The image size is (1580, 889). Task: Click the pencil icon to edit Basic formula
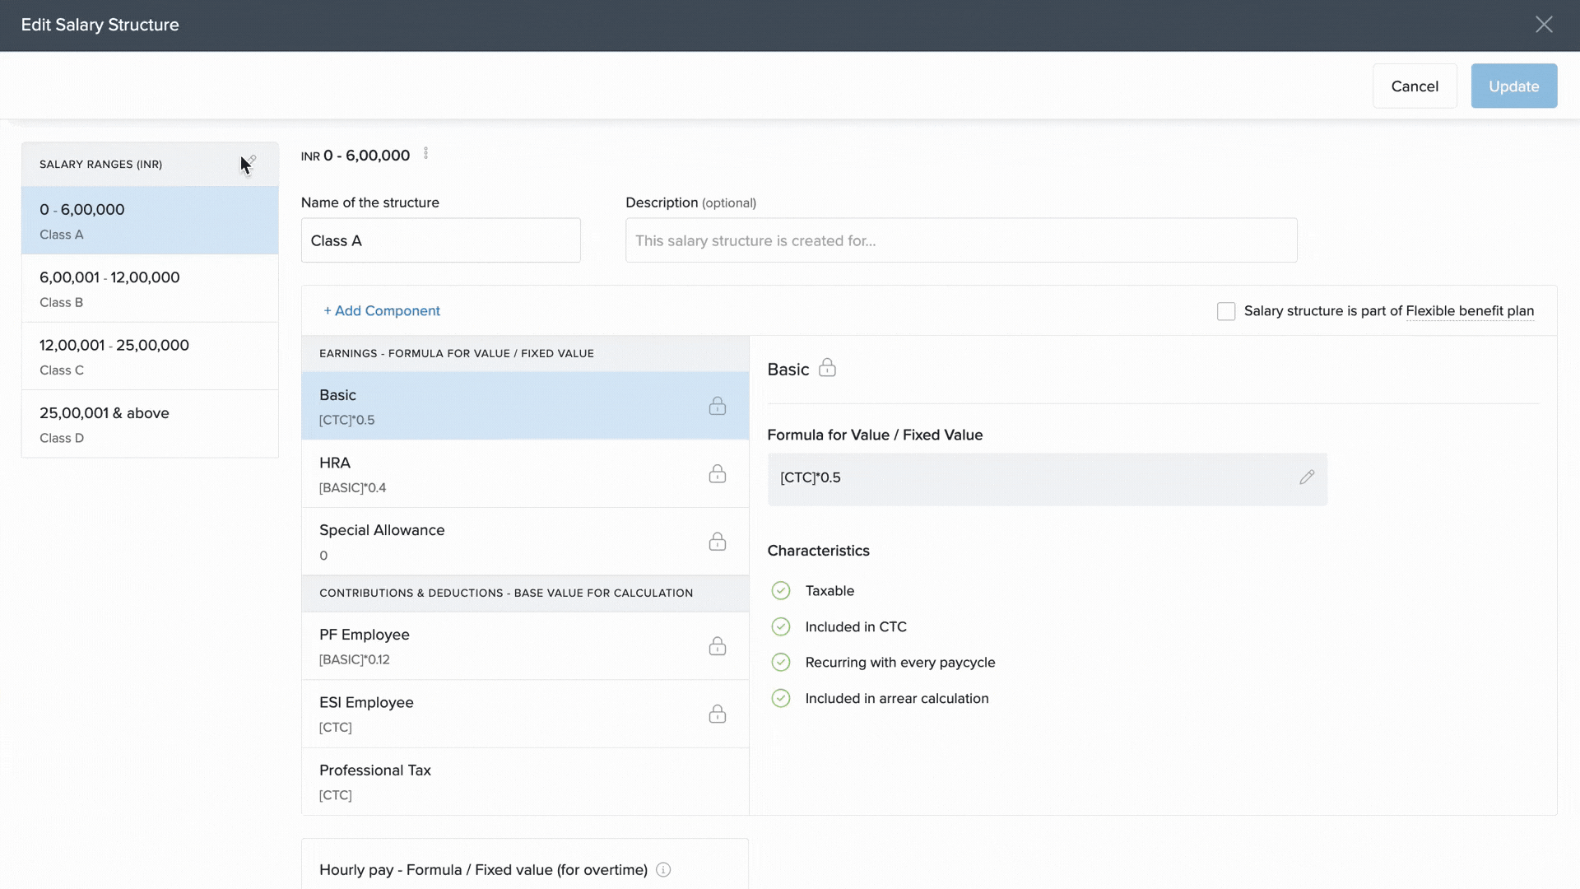1306,477
